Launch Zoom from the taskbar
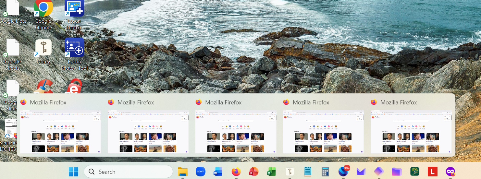Image resolution: width=481 pixels, height=179 pixels. [x=201, y=172]
